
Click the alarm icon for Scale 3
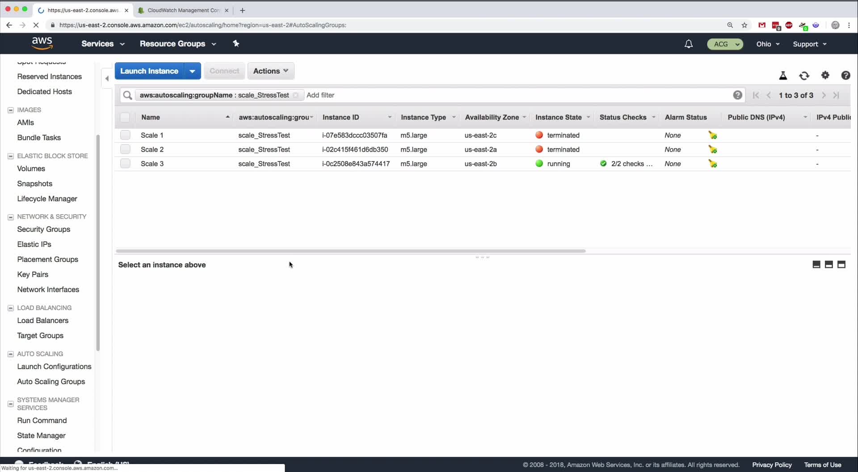(x=713, y=164)
